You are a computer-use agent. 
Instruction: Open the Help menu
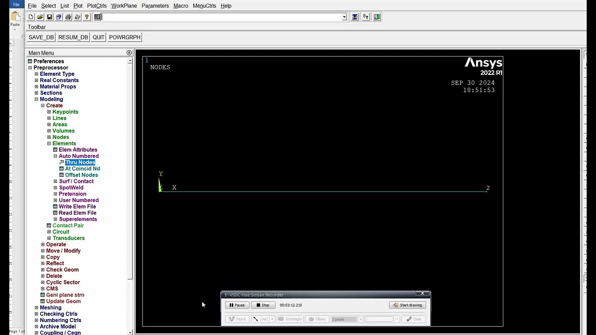(x=226, y=6)
